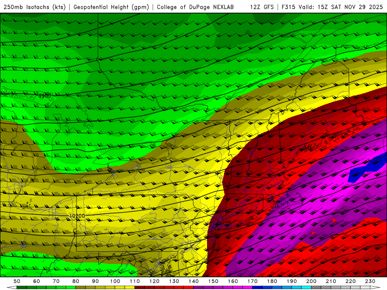Click the '230' value on the legend

pos(370,281)
